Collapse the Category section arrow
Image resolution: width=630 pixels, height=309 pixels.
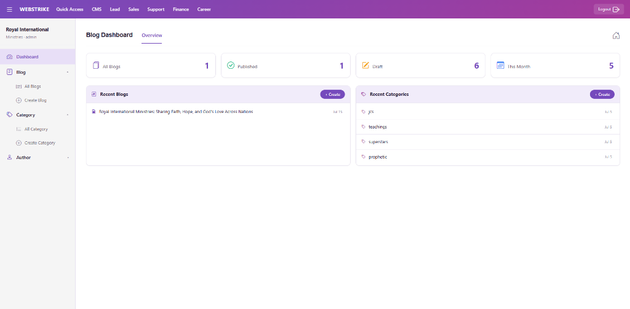point(68,115)
